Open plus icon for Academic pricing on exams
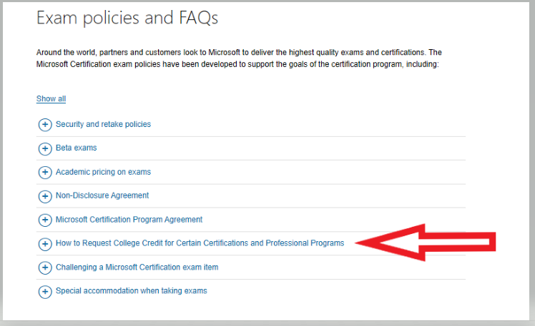This screenshot has height=326, width=535. pos(45,172)
